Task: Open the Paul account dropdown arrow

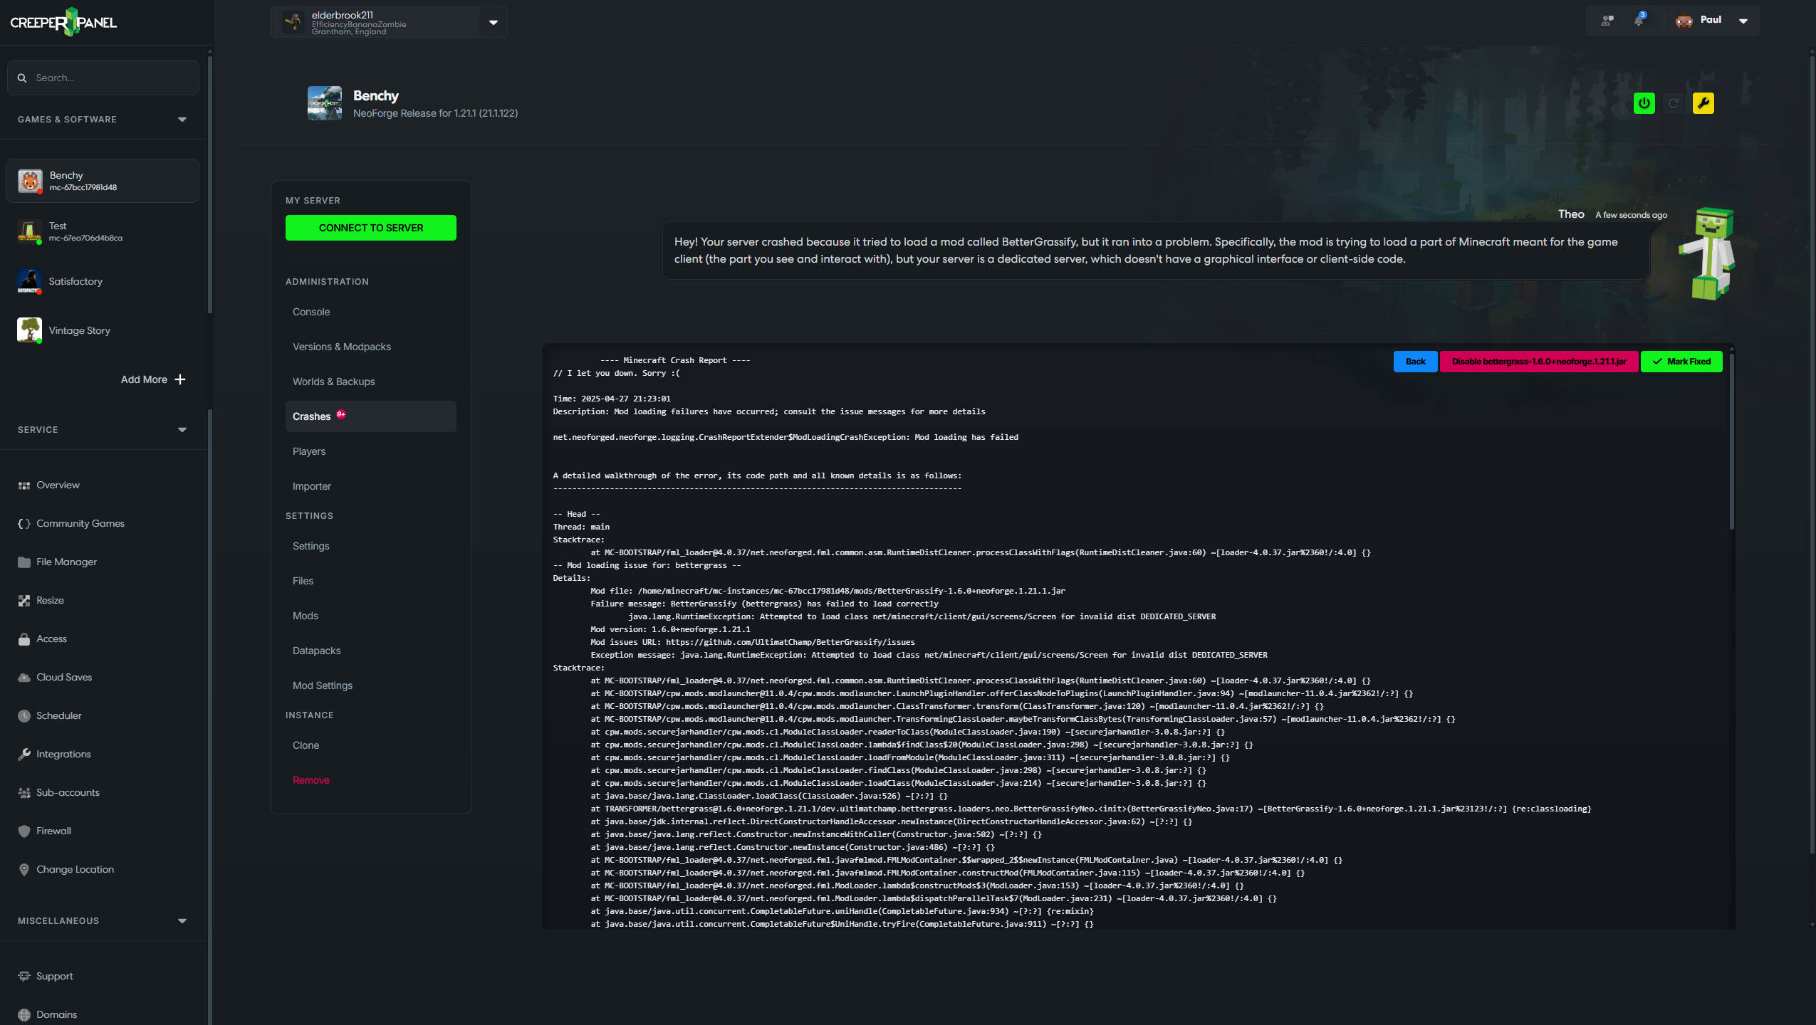Action: click(x=1743, y=21)
